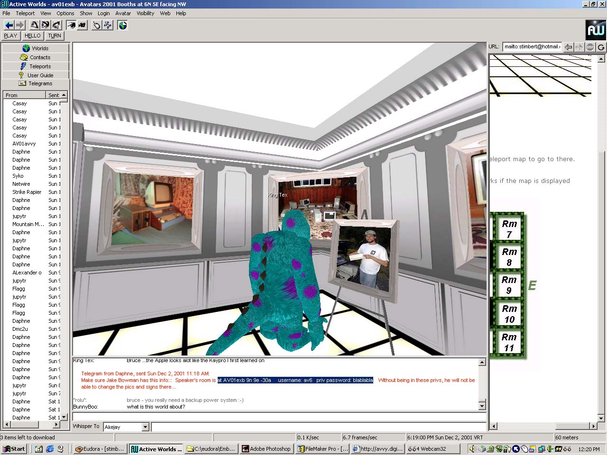Click the URL address field
Screen dimensions: 607x455
(x=532, y=47)
